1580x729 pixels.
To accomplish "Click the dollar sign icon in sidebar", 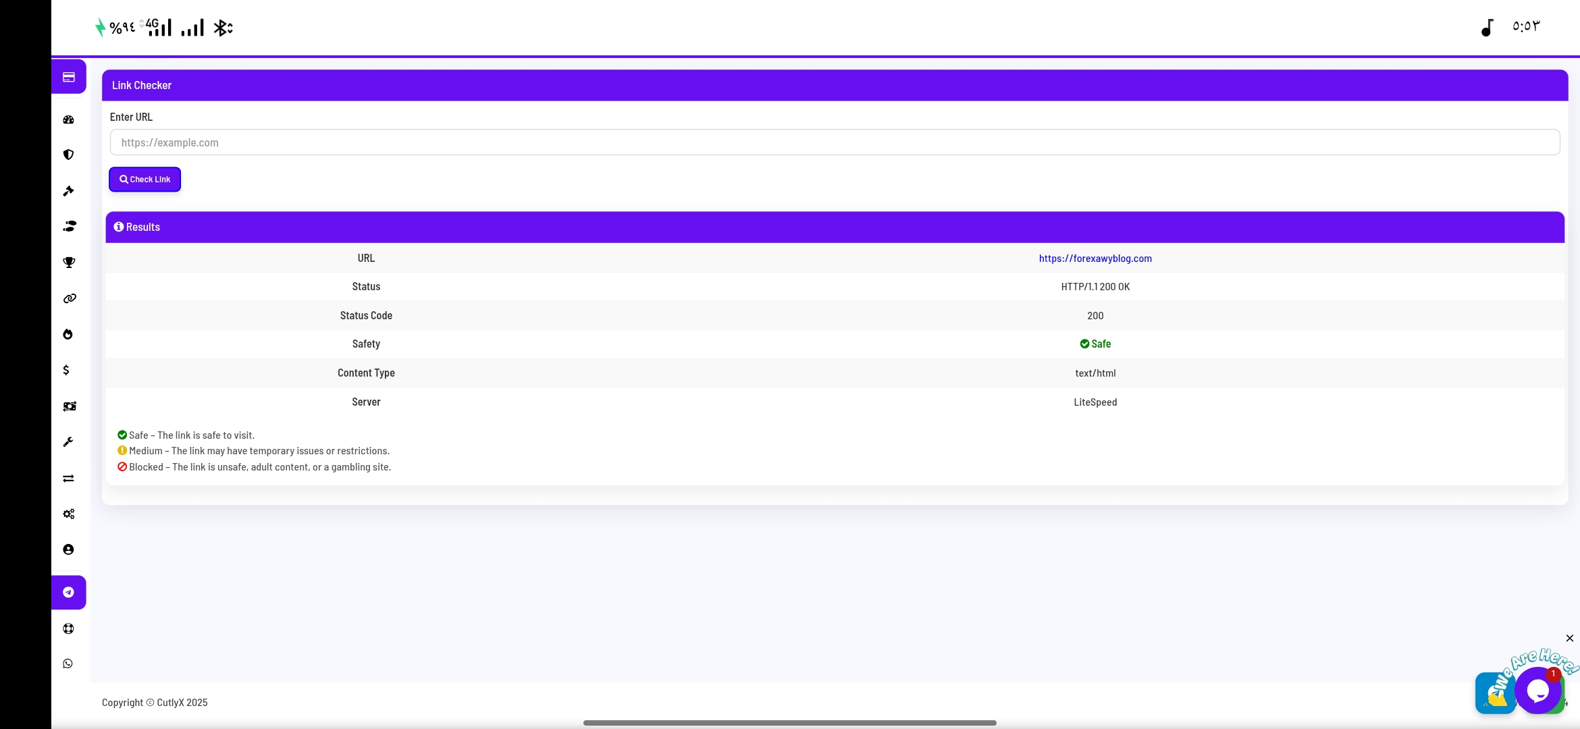I will tap(66, 370).
